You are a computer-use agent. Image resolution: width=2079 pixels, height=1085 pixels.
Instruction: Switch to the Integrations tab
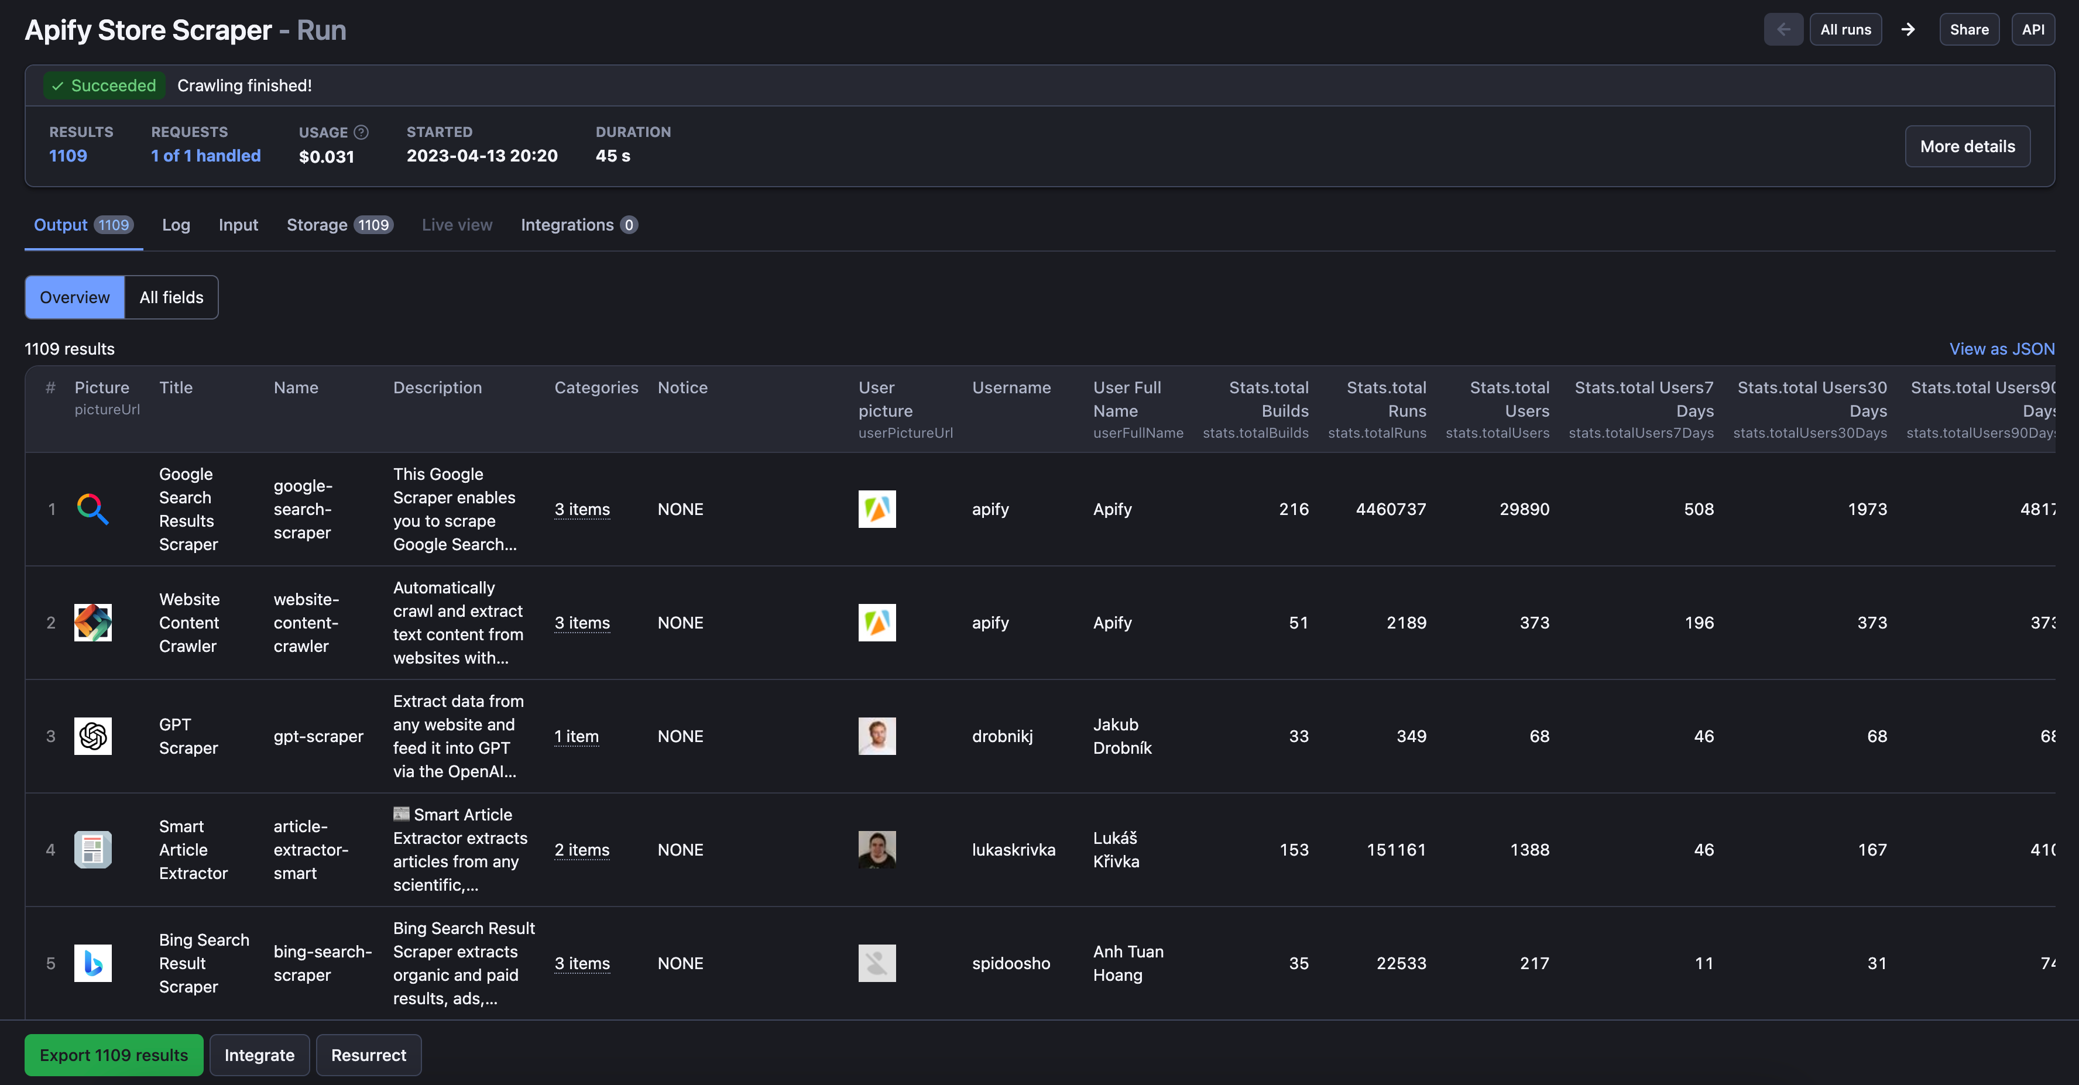point(579,225)
